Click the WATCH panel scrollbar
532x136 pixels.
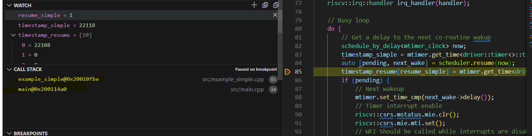280,22
